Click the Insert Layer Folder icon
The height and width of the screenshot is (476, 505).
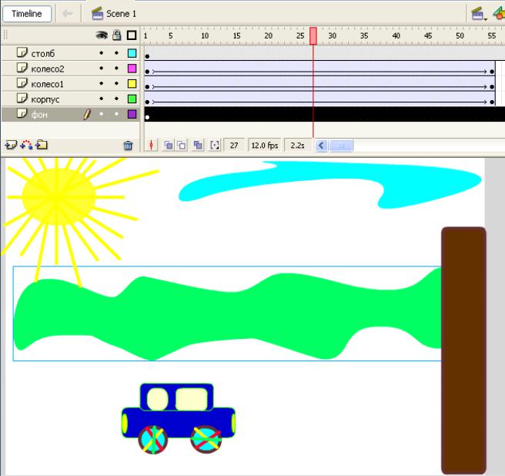(42, 145)
